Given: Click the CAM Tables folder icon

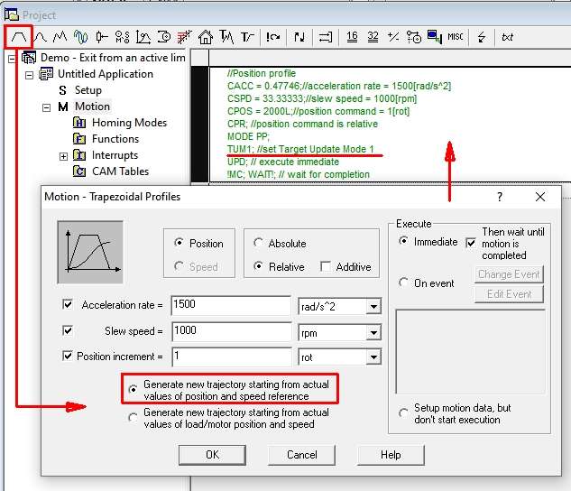Looking at the screenshot, I should (79, 171).
